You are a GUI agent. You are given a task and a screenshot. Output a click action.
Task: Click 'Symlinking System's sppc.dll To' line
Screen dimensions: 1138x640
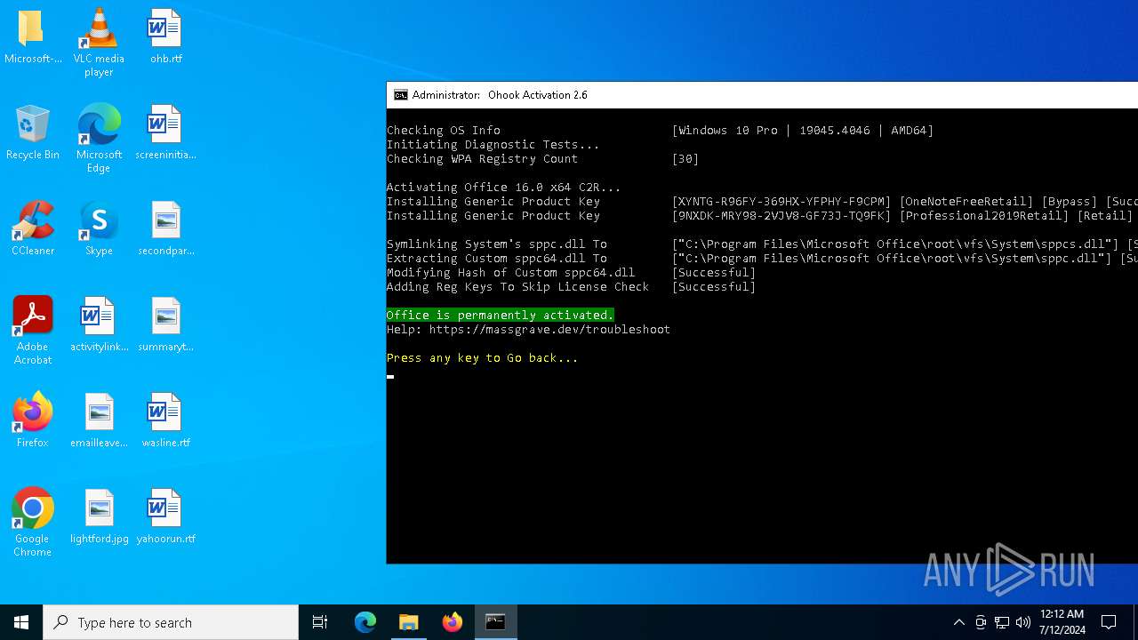pos(496,244)
